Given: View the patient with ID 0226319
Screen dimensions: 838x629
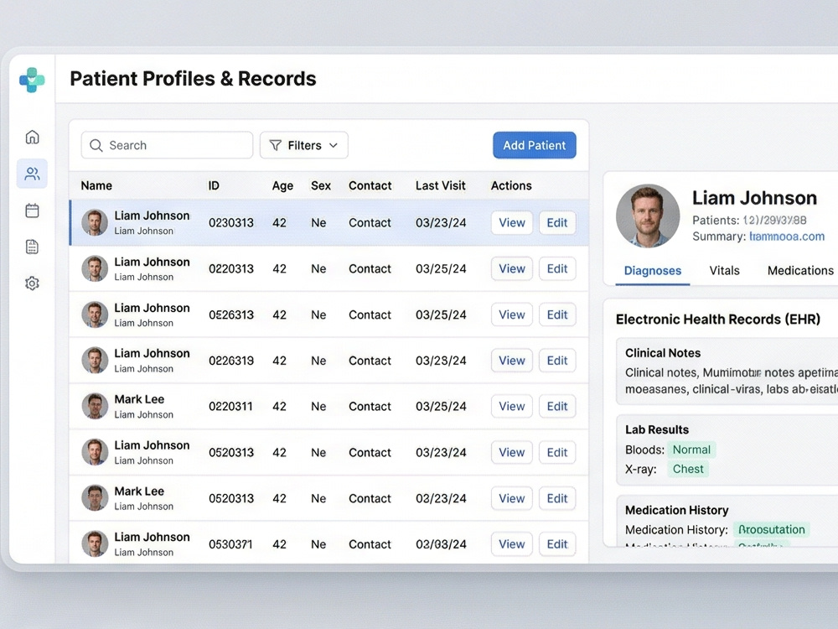Looking at the screenshot, I should [511, 361].
